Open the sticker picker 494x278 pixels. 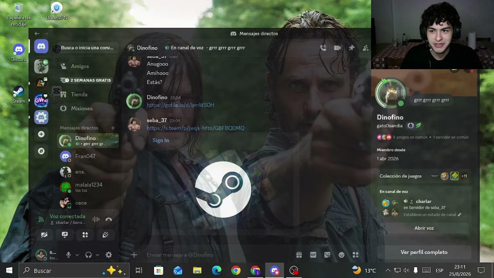[327, 255]
